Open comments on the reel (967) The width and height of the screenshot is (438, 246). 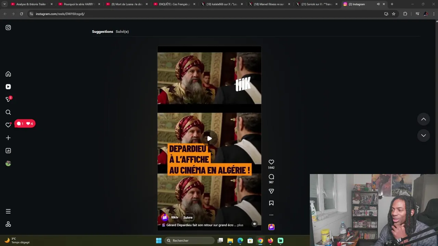tap(271, 177)
